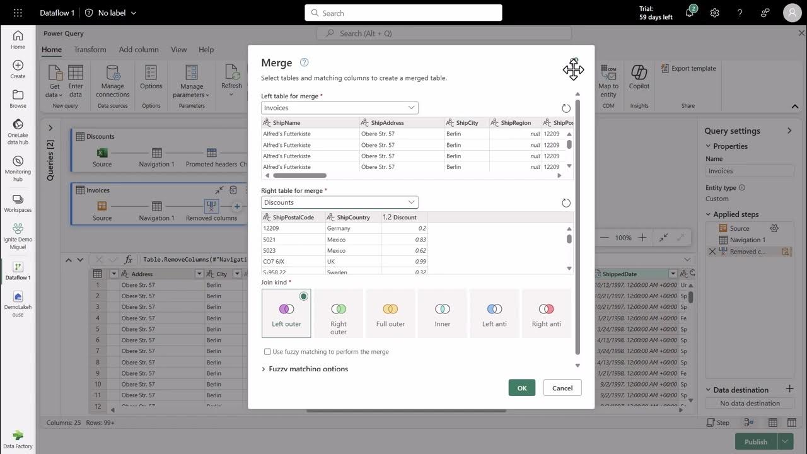The height and width of the screenshot is (454, 807).
Task: Go to Home in the left sidebar
Action: [18, 40]
